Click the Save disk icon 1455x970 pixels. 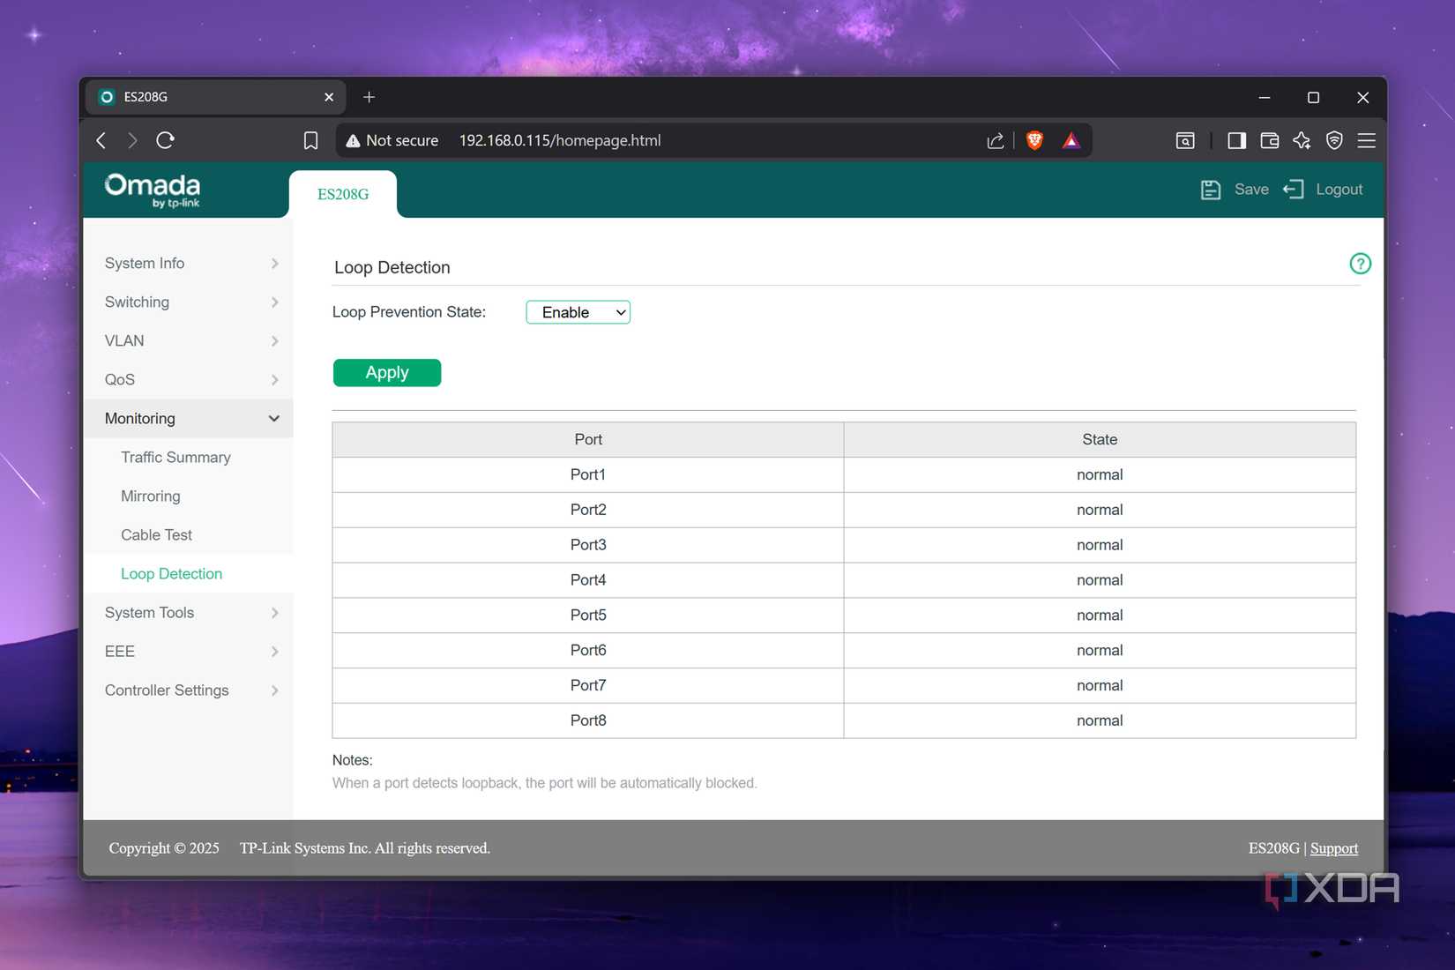click(x=1210, y=190)
